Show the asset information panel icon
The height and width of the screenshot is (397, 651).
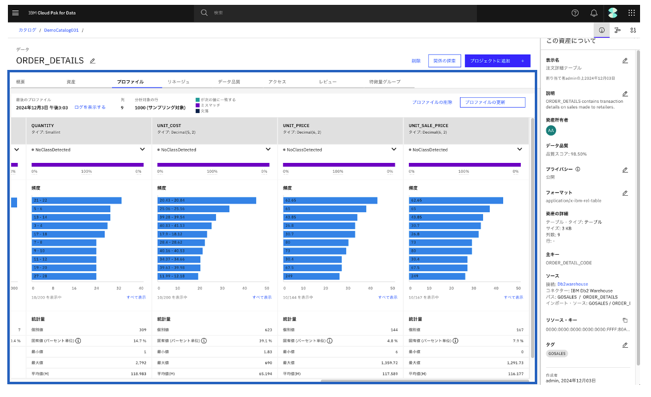(x=602, y=30)
